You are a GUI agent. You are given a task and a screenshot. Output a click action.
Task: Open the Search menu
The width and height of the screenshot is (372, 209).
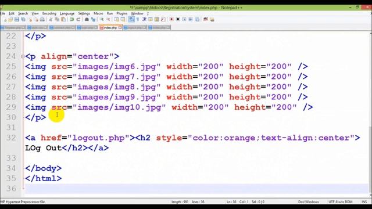pos(23,13)
